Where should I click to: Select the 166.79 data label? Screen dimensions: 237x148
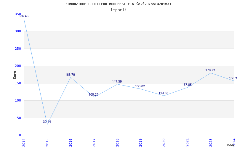point(70,75)
